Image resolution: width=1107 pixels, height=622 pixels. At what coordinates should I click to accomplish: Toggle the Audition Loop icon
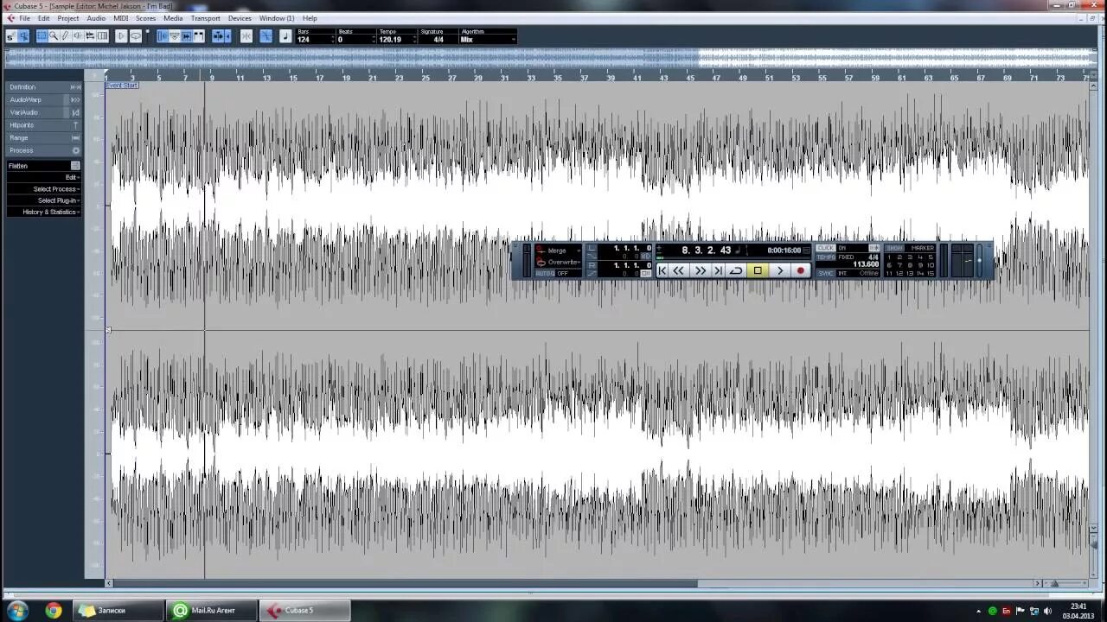click(136, 36)
